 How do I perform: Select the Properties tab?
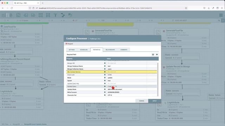pos(97,50)
